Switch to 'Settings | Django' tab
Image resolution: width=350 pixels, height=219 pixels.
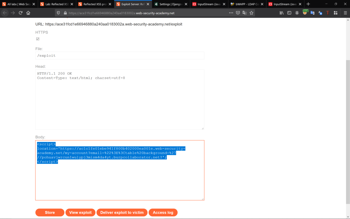coord(171,4)
